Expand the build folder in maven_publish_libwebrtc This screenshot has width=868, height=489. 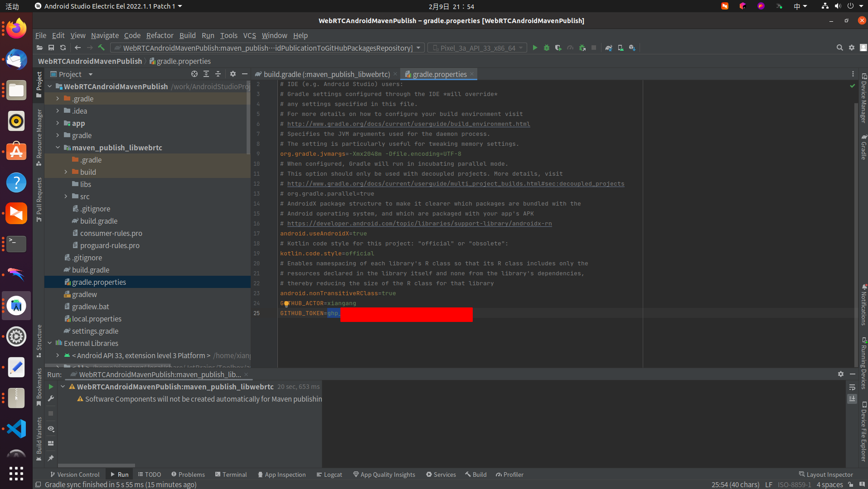click(66, 172)
